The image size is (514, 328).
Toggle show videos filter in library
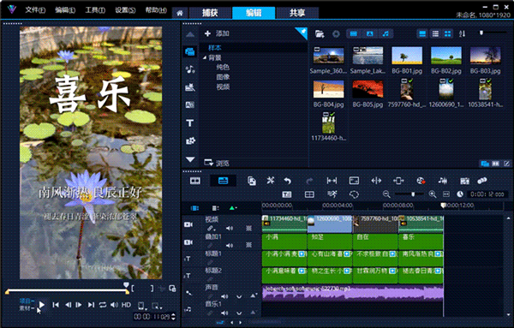point(354,33)
